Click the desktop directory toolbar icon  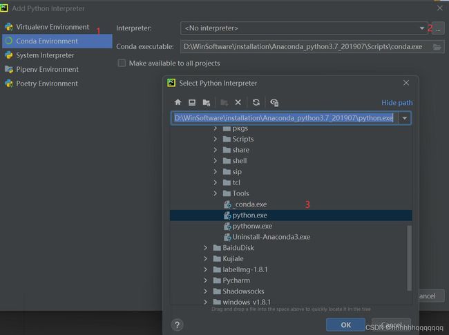[192, 102]
